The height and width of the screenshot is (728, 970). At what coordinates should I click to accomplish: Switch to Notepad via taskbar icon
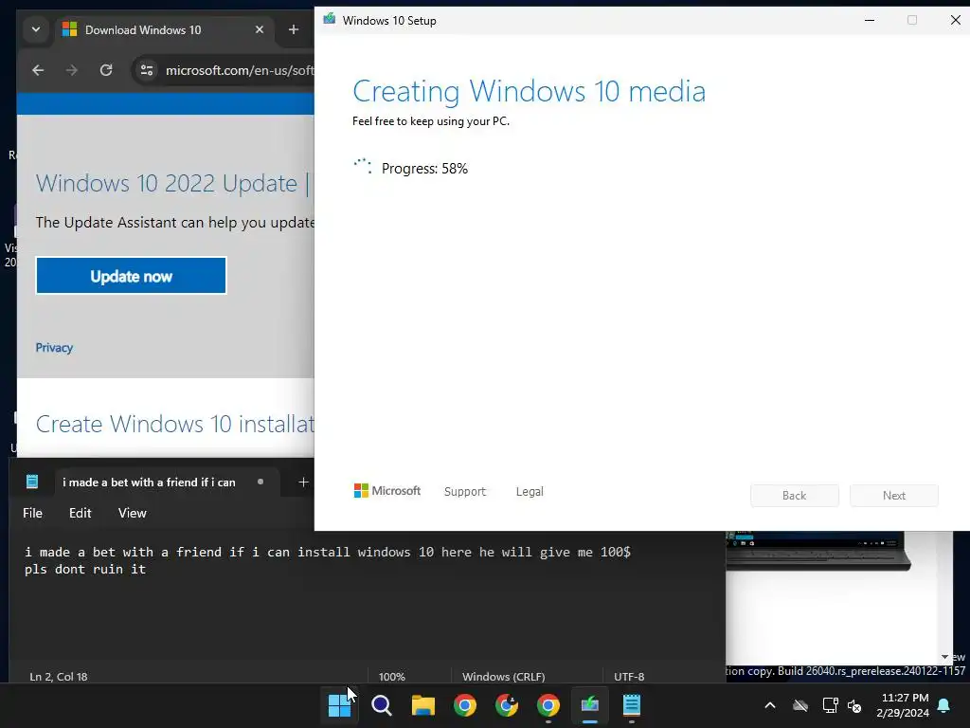[632, 705]
